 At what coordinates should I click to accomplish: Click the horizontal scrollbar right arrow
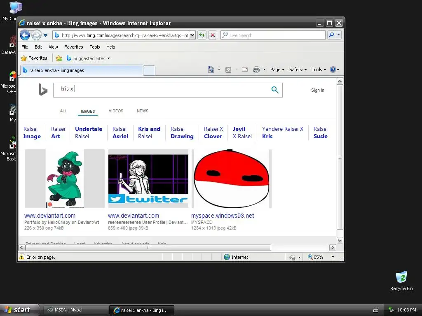click(333, 247)
